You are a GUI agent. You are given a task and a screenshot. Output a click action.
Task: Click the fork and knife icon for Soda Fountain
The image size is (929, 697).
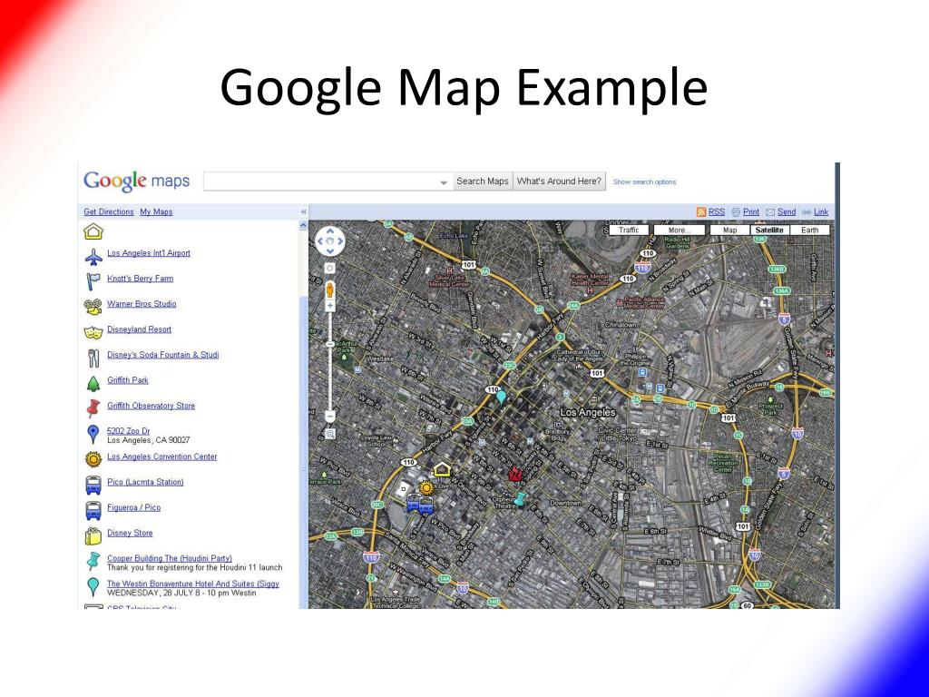click(x=93, y=358)
